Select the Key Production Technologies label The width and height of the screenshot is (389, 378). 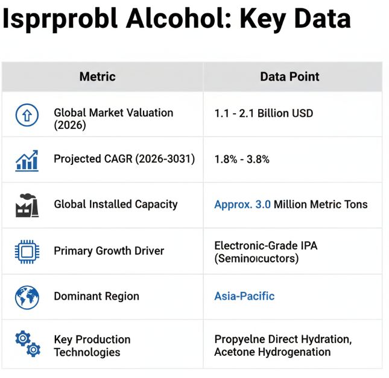(x=92, y=345)
